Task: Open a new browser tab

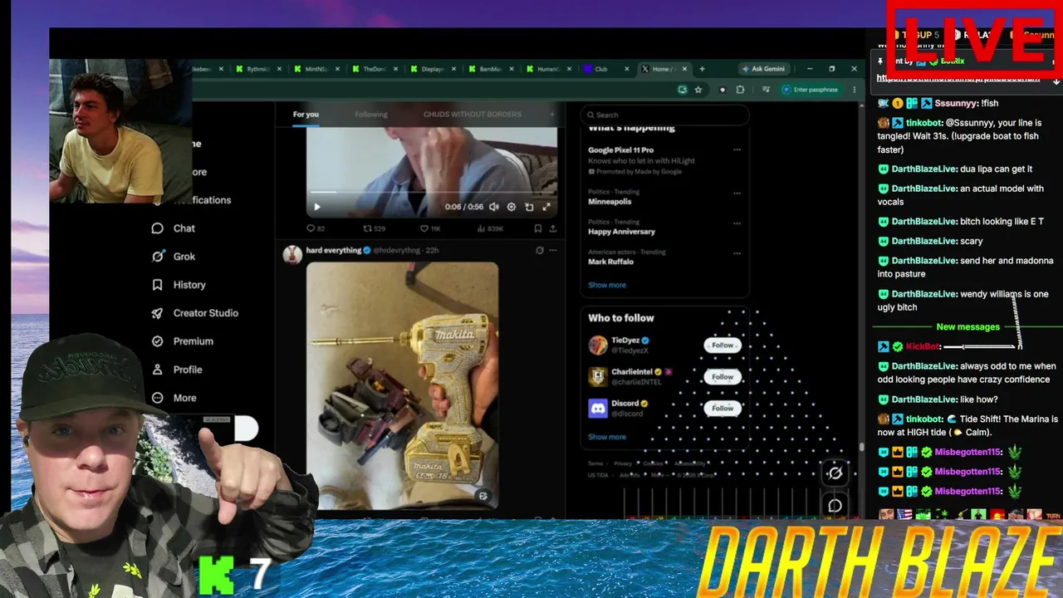Action: (702, 69)
